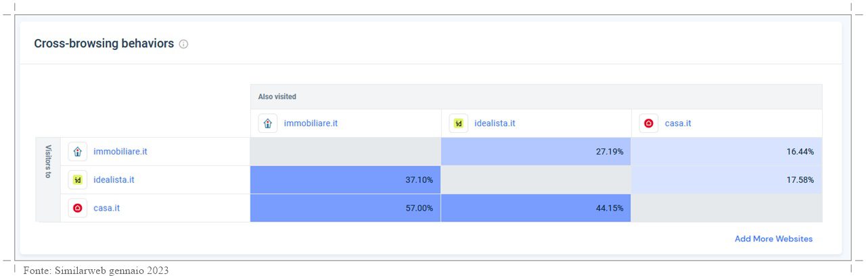Click the casa.it red icon in header

click(x=649, y=123)
